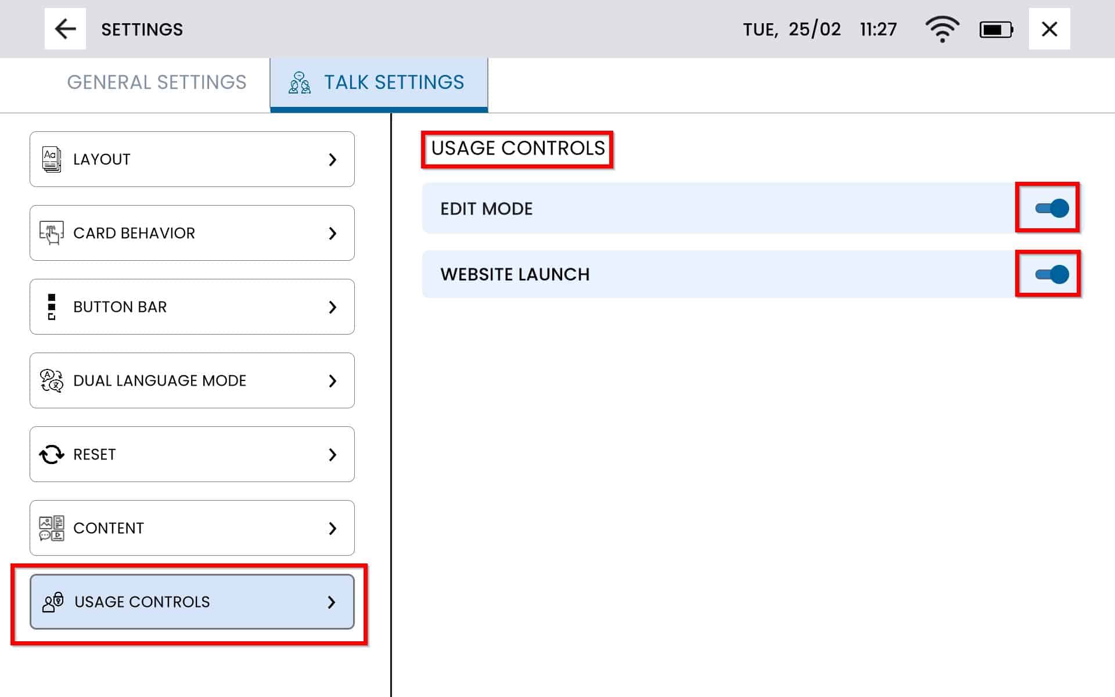Viewport: 1115px width, 697px height.
Task: Expand Button Bar via its chevron
Action: tap(332, 307)
